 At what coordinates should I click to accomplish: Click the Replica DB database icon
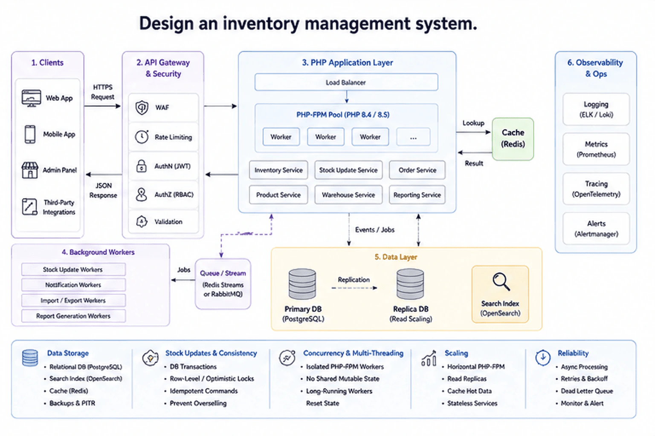click(410, 284)
